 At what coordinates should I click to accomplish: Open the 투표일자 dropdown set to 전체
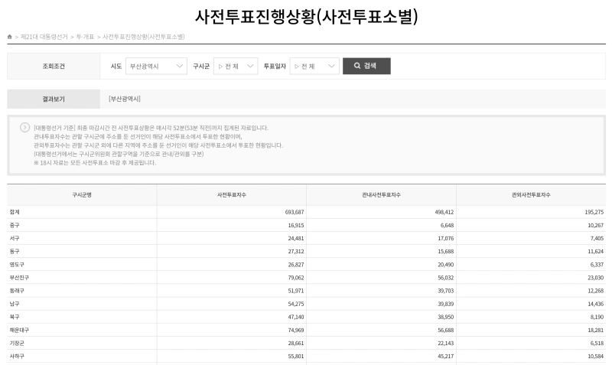[x=314, y=66]
